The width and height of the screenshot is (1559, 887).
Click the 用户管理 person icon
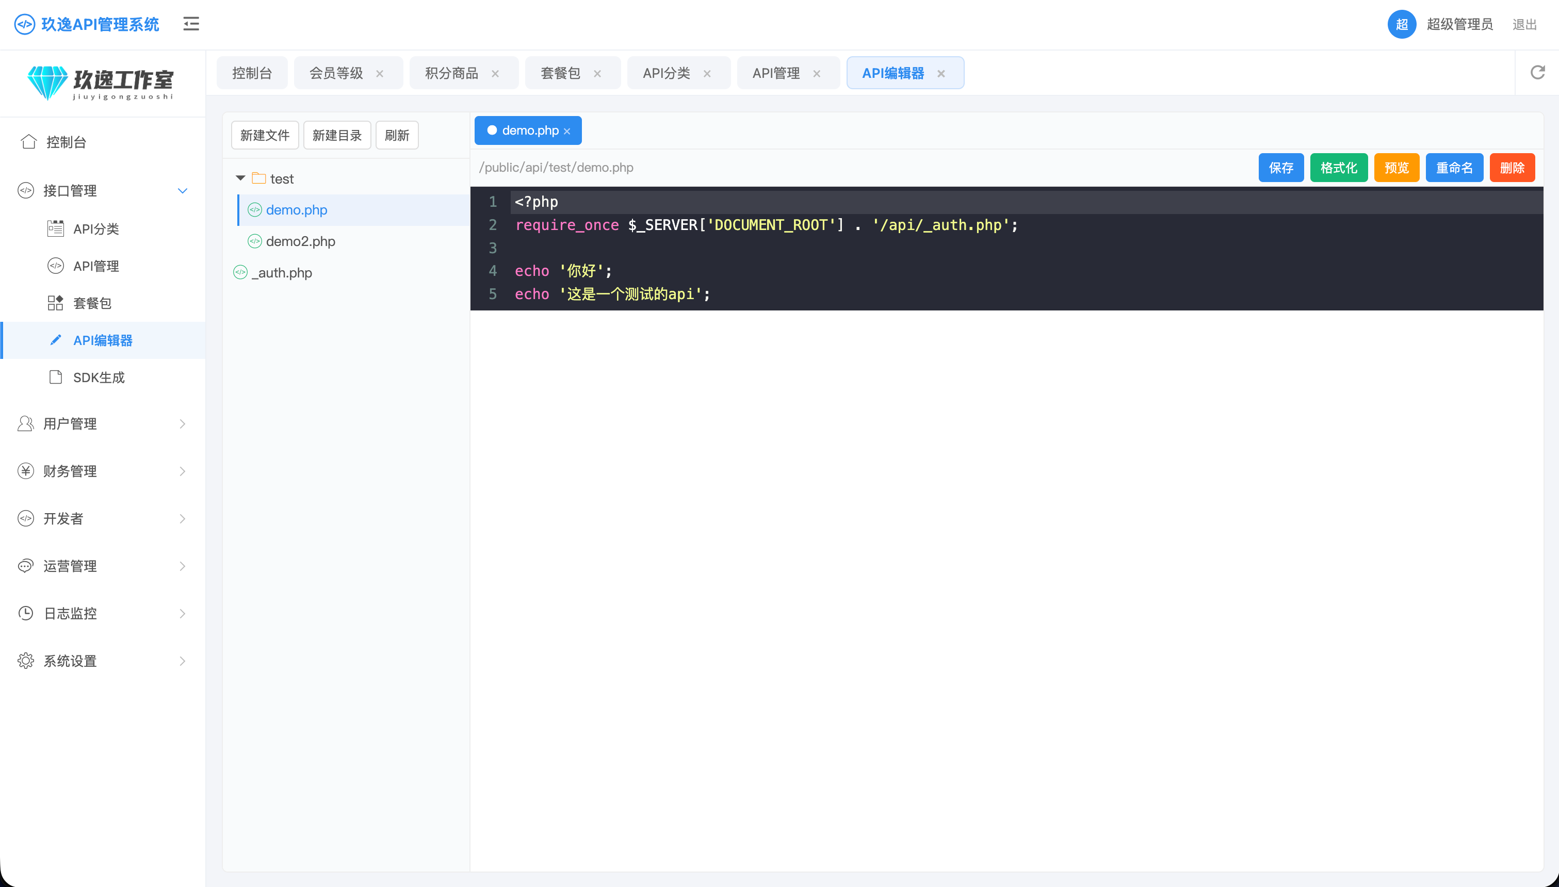26,424
